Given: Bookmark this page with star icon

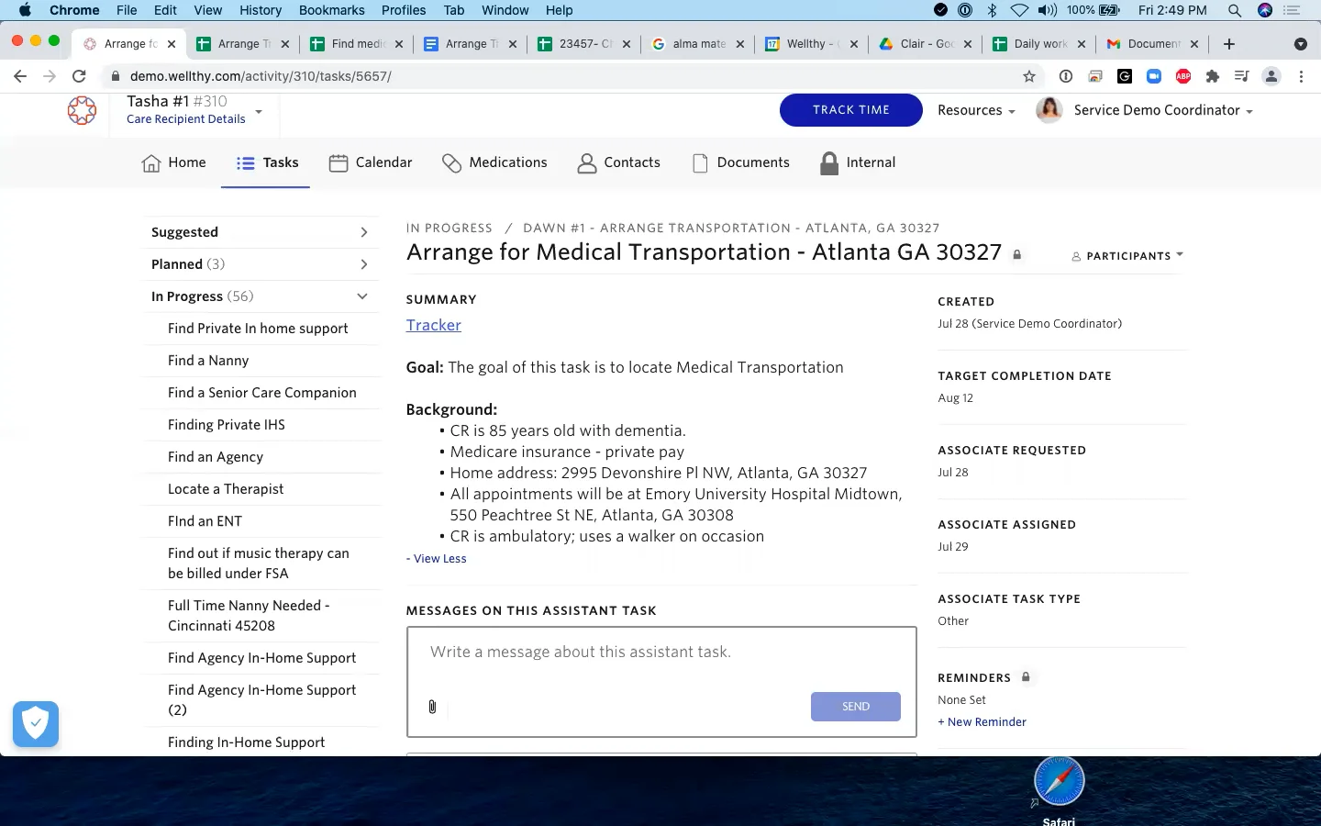Looking at the screenshot, I should point(1029,76).
